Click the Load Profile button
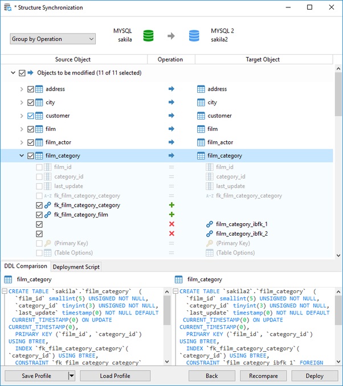Image resolution: width=343 pixels, height=386 pixels. pyautogui.click(x=115, y=376)
